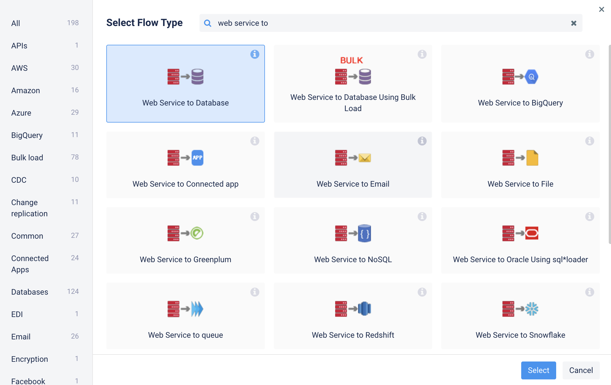Viewport: 611px width, 385px height.
Task: Click the Cancel button
Action: click(581, 370)
